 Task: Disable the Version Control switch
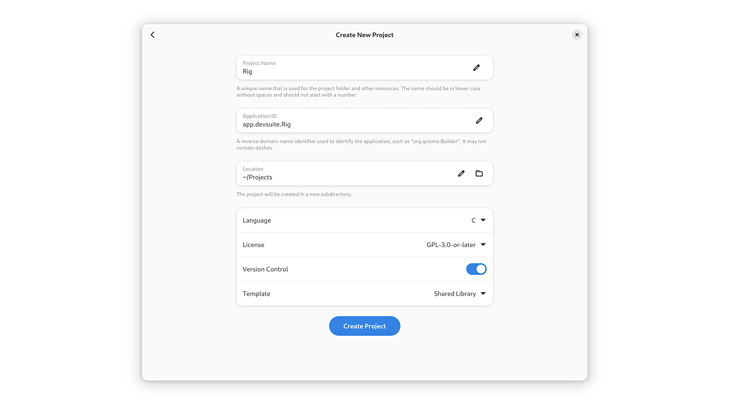476,269
